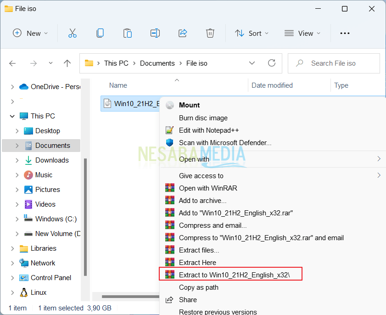
Task: Select Mount from context menu
Action: pyautogui.click(x=273, y=105)
